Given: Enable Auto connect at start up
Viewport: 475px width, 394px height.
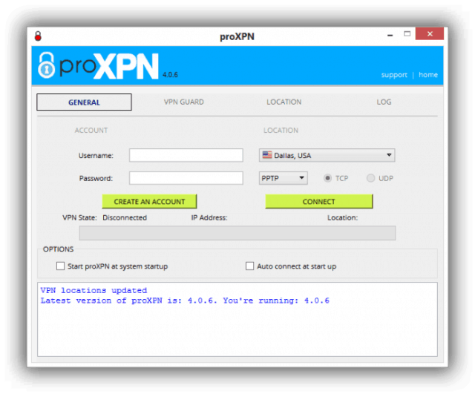Looking at the screenshot, I should [249, 266].
